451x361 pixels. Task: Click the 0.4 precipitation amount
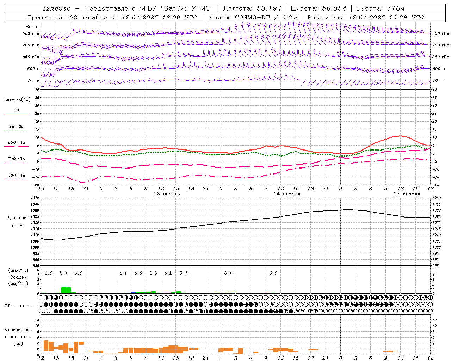click(x=183, y=273)
